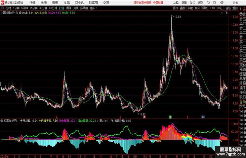Viewport: 246px width, 158px height.
Task: Open the F10 company info button
Action: 212,8
